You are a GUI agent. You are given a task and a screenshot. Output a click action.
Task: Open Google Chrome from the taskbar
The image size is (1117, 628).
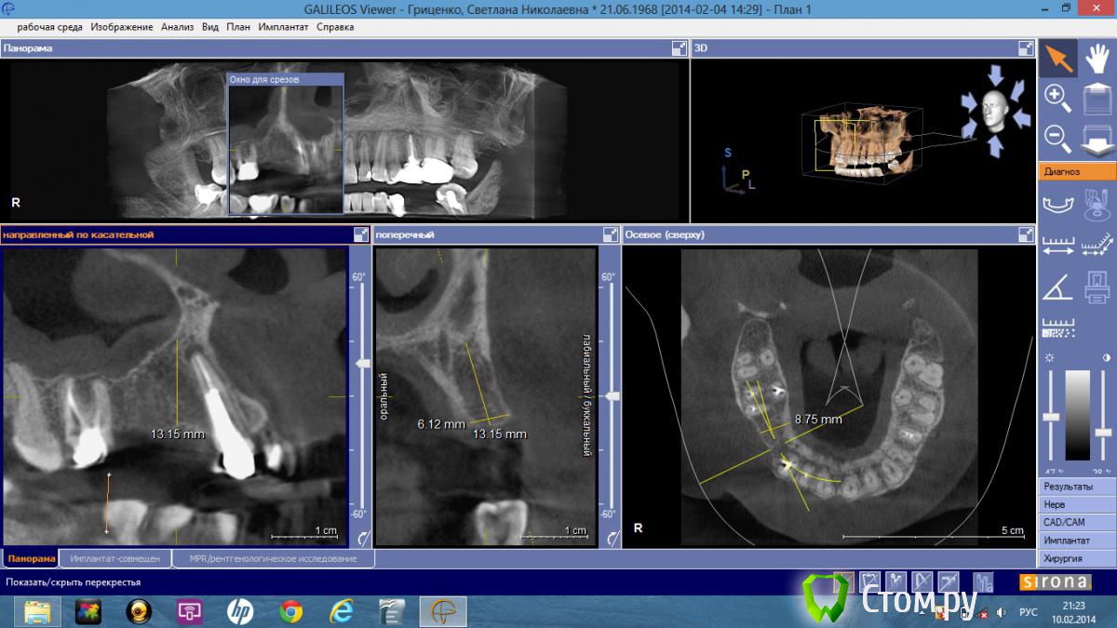point(291,611)
